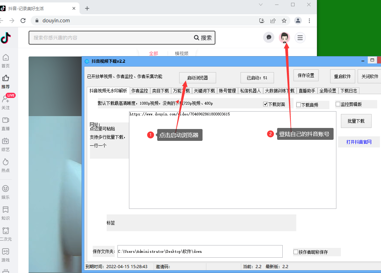Click the 启动浏览器 button

coord(198,78)
